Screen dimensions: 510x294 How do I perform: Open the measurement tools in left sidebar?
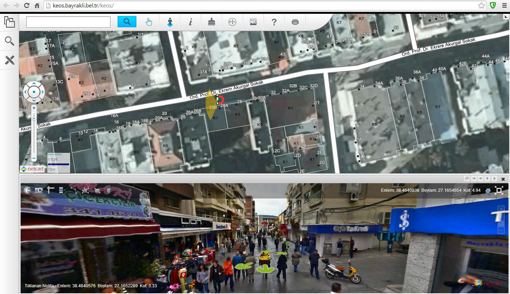(x=10, y=60)
